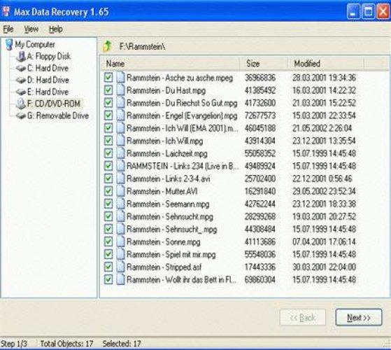Click modified date 30.03.2001 22:04:00
The width and height of the screenshot is (391, 350).
[x=324, y=267]
